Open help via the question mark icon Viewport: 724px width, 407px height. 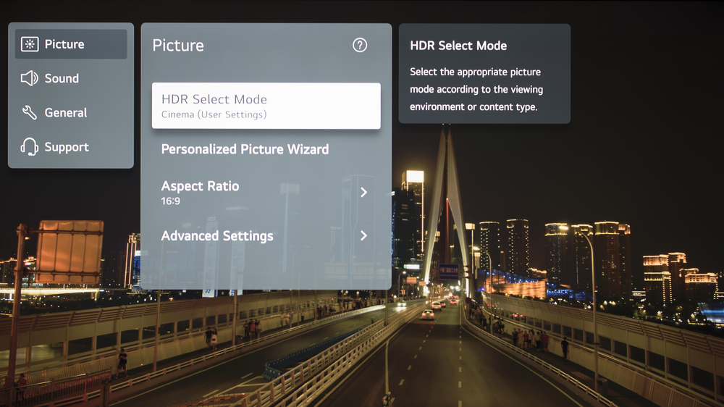coord(360,45)
